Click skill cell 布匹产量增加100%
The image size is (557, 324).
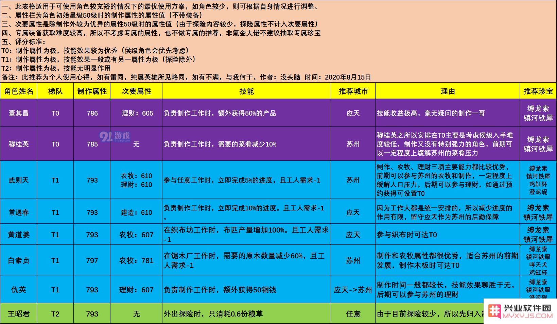246,235
